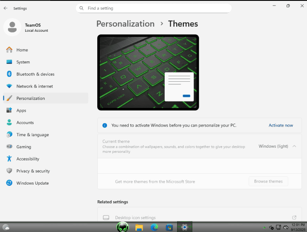The height and width of the screenshot is (232, 307).
Task: Open Microsoft Store from taskbar
Action: pos(169,228)
